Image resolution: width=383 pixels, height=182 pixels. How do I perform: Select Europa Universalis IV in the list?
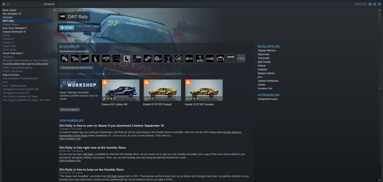[14, 32]
